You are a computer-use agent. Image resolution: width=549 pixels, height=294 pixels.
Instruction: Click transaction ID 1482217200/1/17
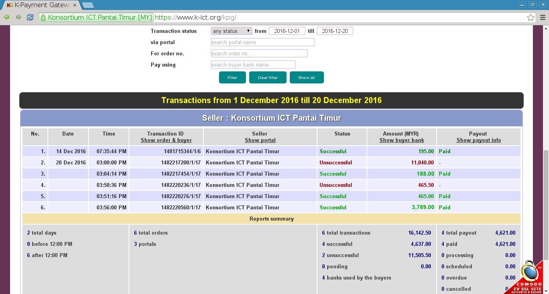pyautogui.click(x=181, y=162)
